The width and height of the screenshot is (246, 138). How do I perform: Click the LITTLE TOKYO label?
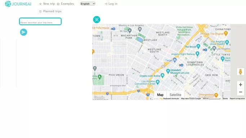(221, 55)
